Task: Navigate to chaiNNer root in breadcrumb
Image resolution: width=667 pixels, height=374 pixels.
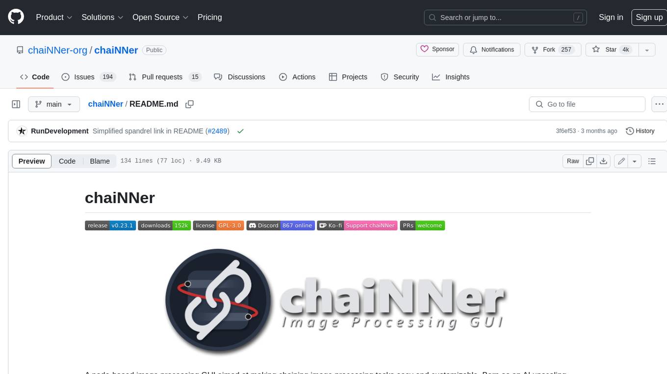Action: 105,104
